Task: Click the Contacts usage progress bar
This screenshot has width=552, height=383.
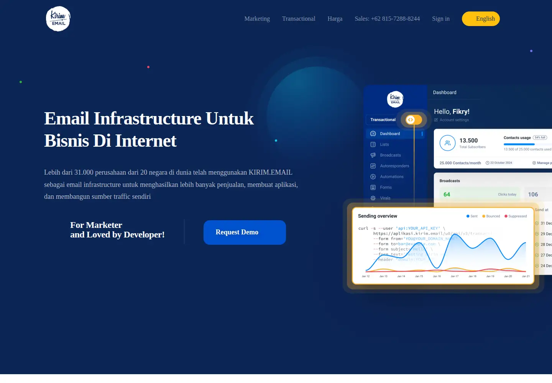Action: 527,144
